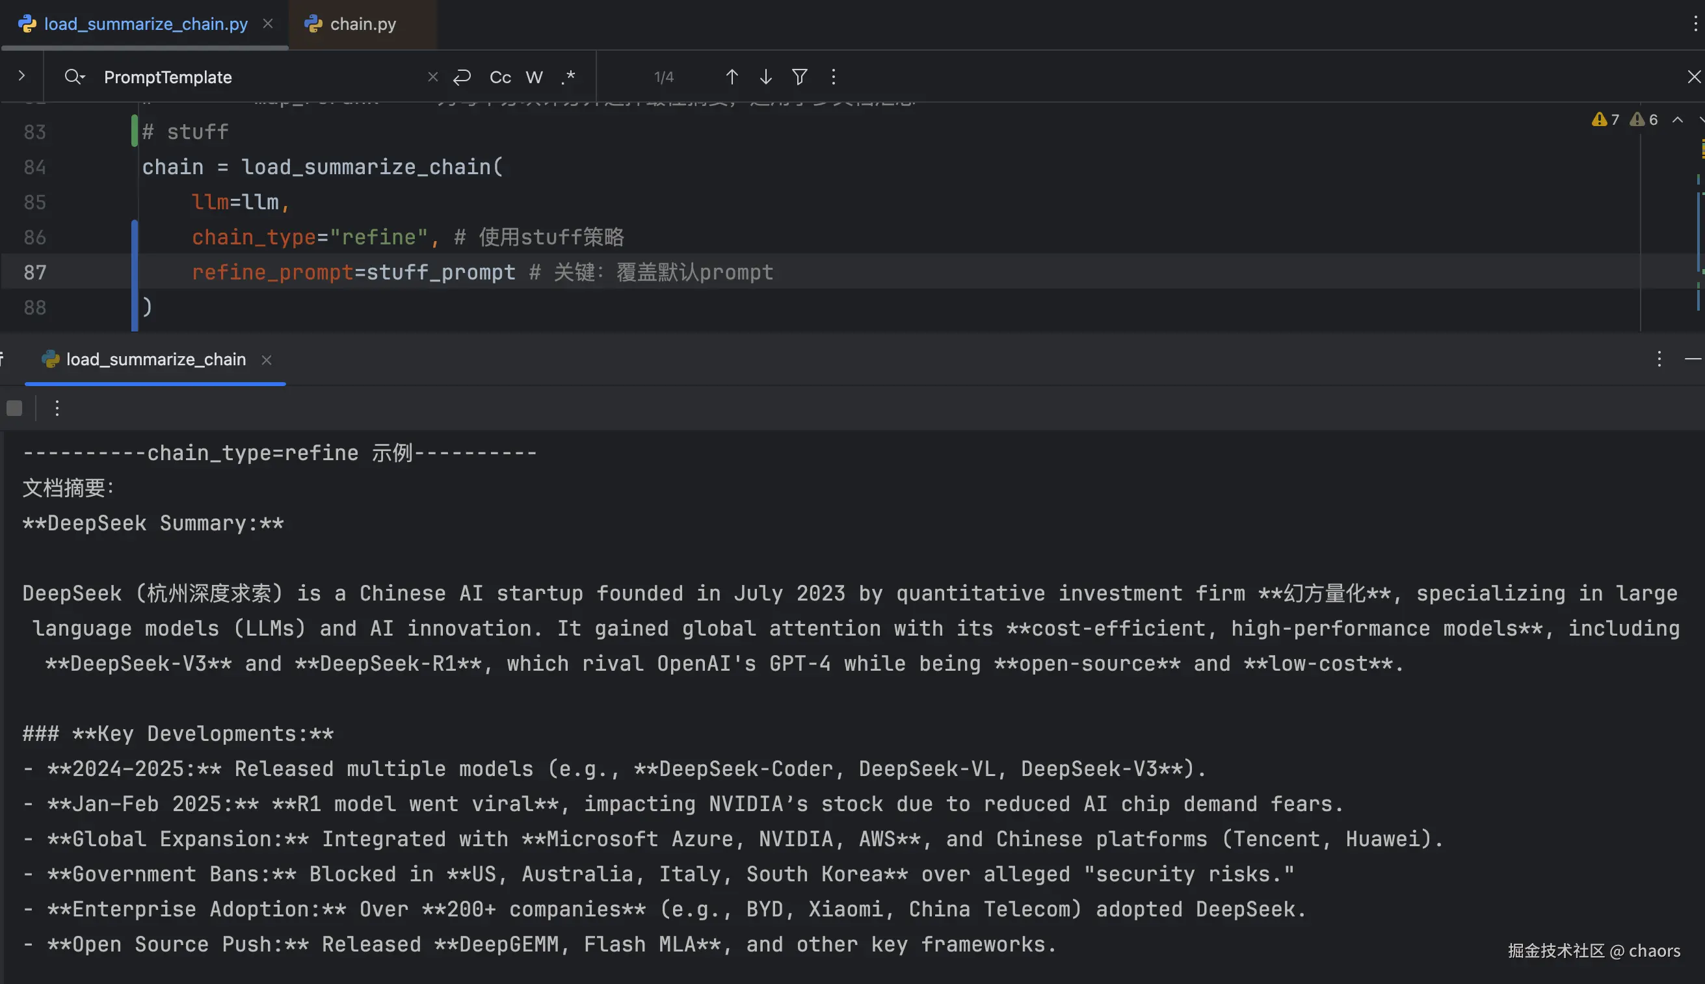Toggle whole Words (W) search option
1705x984 pixels.
[534, 77]
